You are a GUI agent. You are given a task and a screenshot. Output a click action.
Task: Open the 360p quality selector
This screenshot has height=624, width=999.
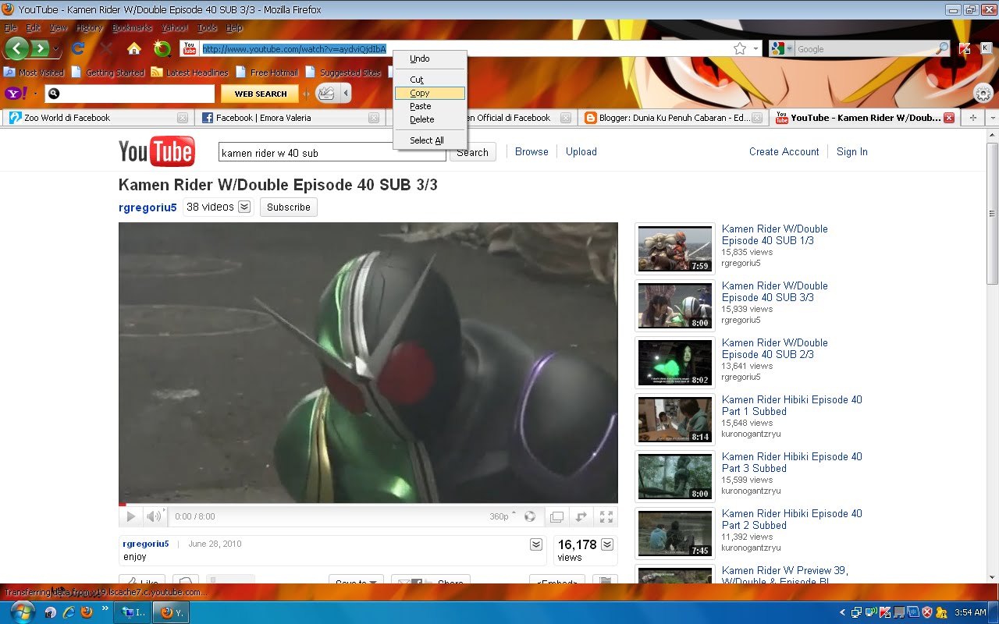503,516
